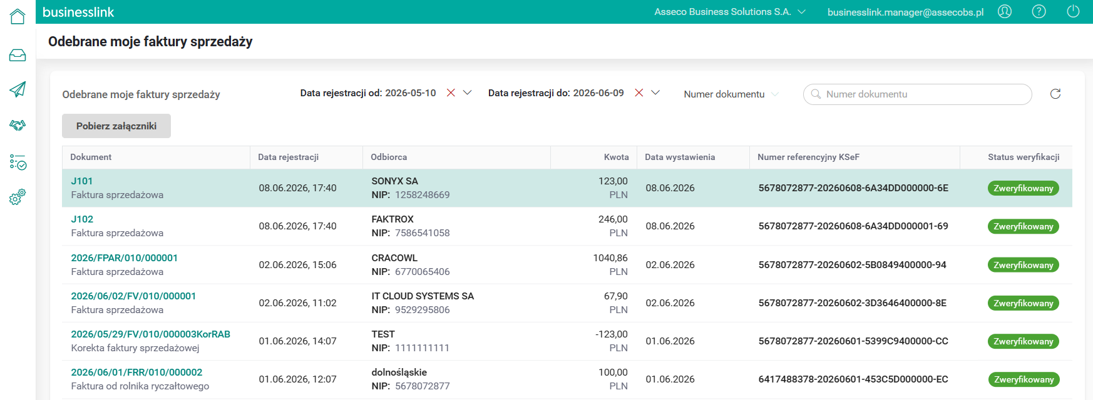Open the gears settings sidebar icon
Screen dimensions: 1093x400
point(18,197)
